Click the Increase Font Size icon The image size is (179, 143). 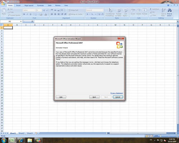(x=44, y=10)
